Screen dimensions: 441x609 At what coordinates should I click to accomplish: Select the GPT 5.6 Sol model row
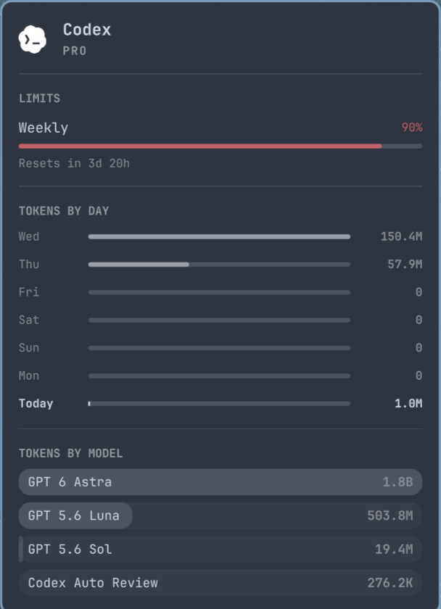220,550
